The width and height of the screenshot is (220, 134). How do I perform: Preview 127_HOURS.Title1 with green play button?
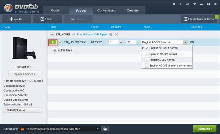click(53, 42)
